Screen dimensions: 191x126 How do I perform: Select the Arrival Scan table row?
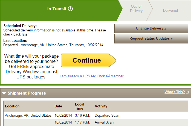pos(95,122)
